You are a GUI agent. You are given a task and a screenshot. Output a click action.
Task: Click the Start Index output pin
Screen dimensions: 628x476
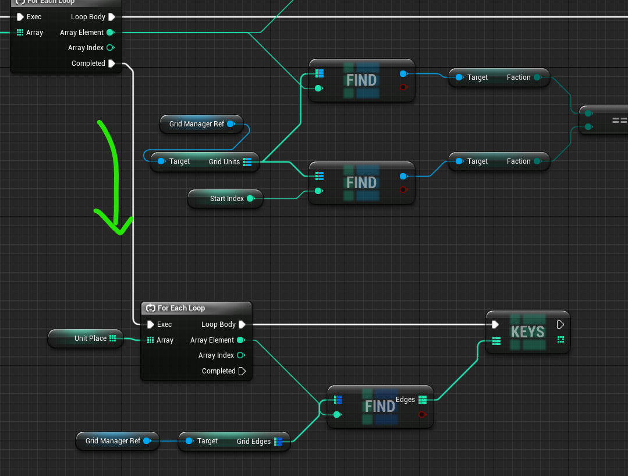(251, 199)
